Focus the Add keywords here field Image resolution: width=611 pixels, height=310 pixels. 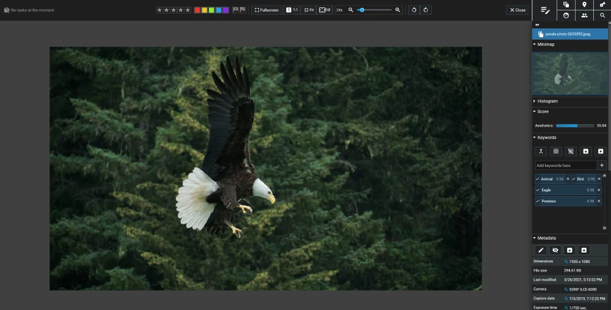566,165
